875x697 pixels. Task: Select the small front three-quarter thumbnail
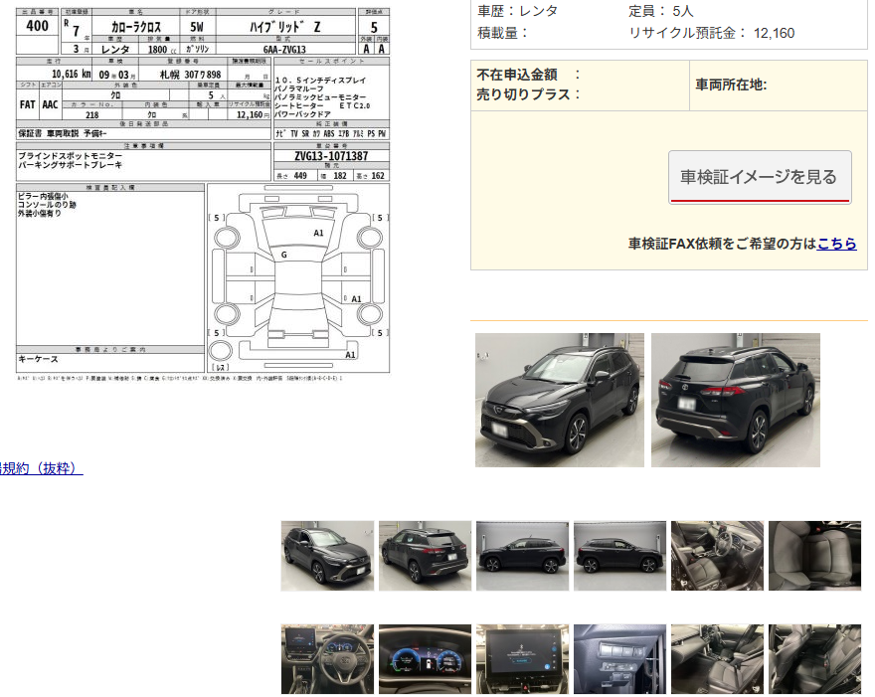(327, 556)
